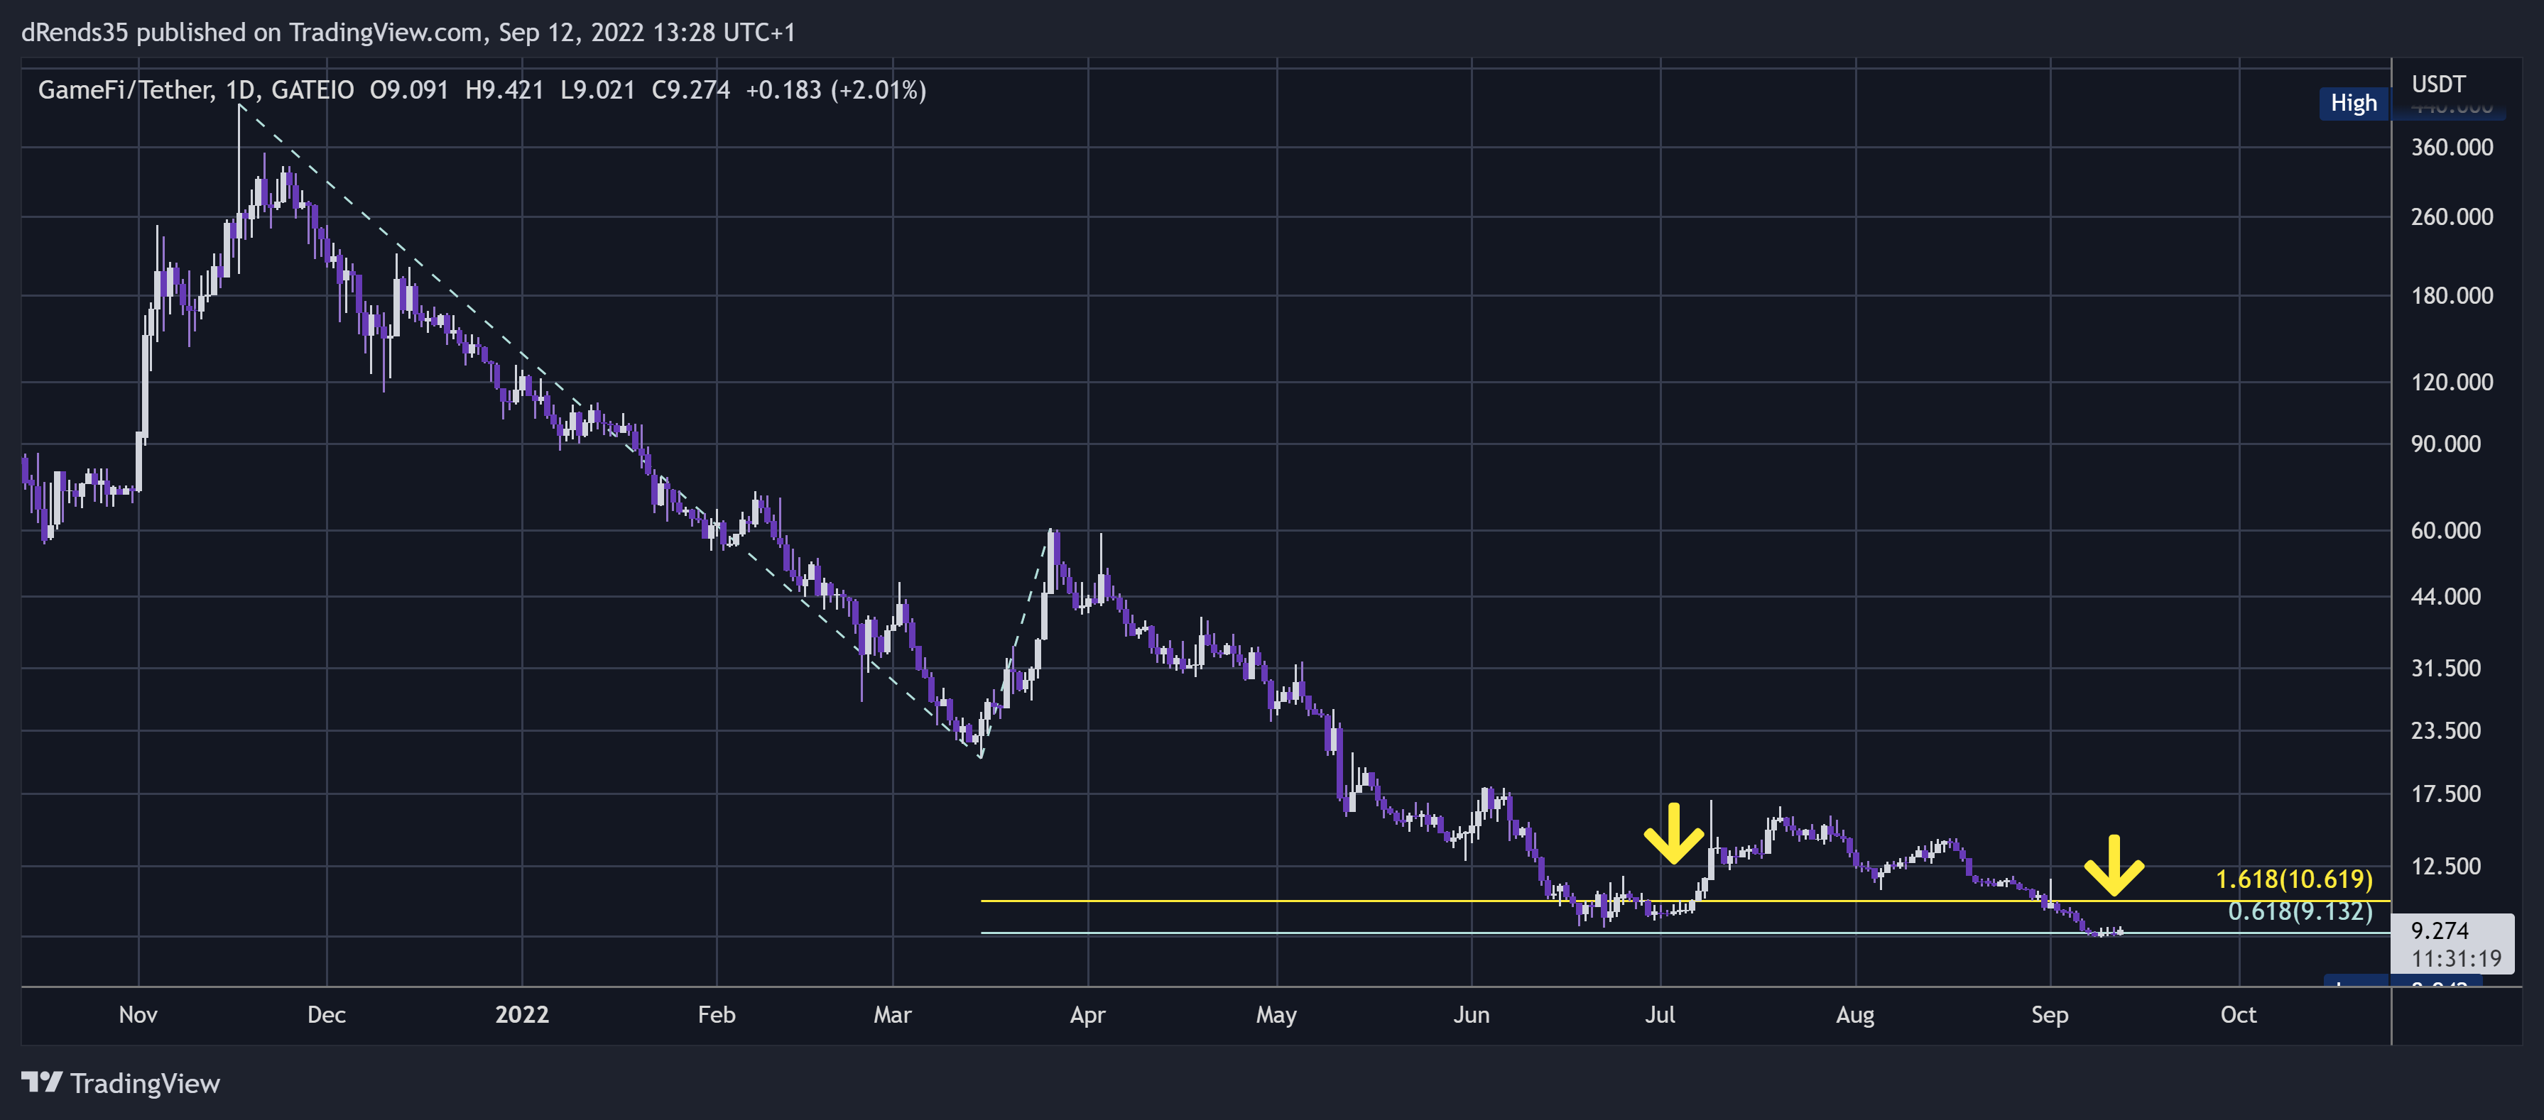The width and height of the screenshot is (2544, 1120).
Task: Click the 17.500 price axis label
Action: (2445, 794)
